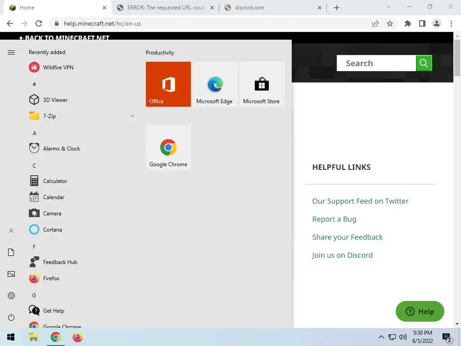Open Join us on Discord link
The height and width of the screenshot is (346, 461).
click(342, 255)
